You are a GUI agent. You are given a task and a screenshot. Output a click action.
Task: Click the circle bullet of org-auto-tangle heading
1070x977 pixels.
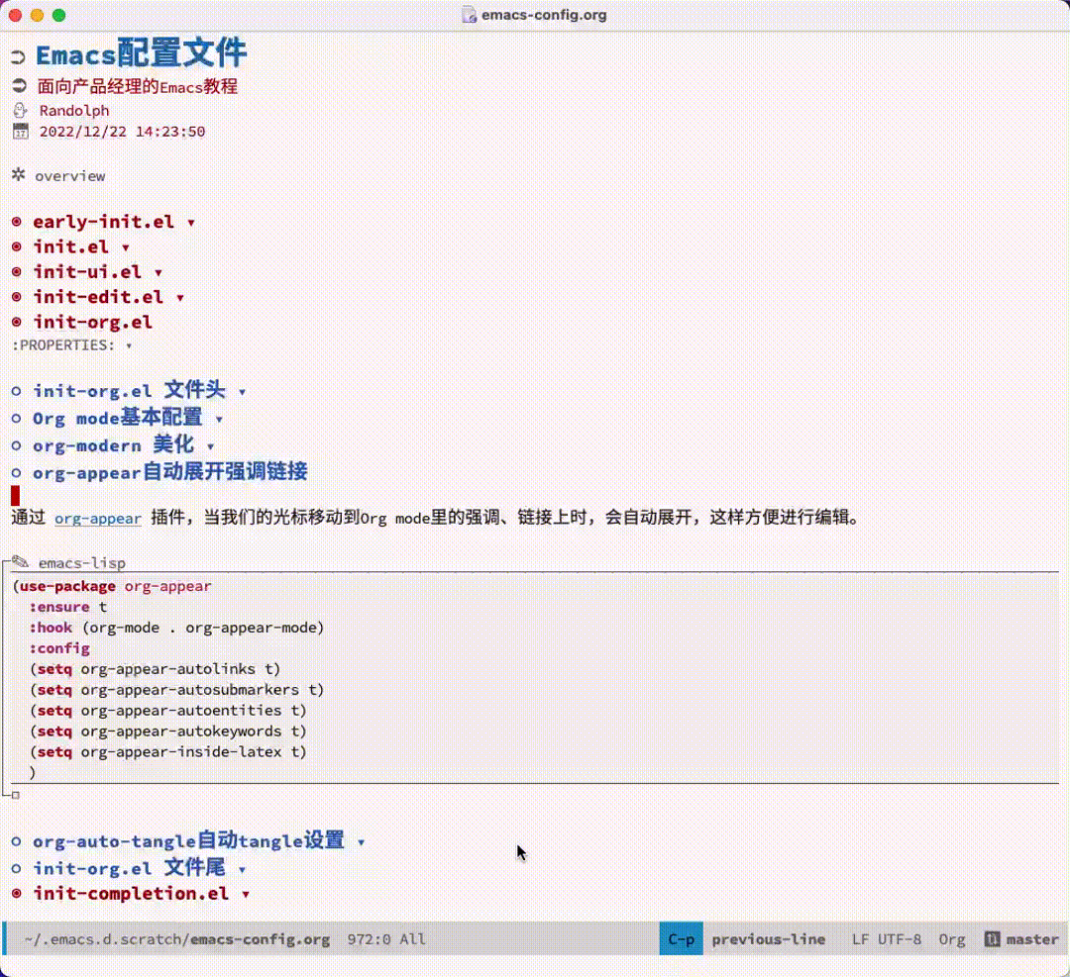click(17, 841)
